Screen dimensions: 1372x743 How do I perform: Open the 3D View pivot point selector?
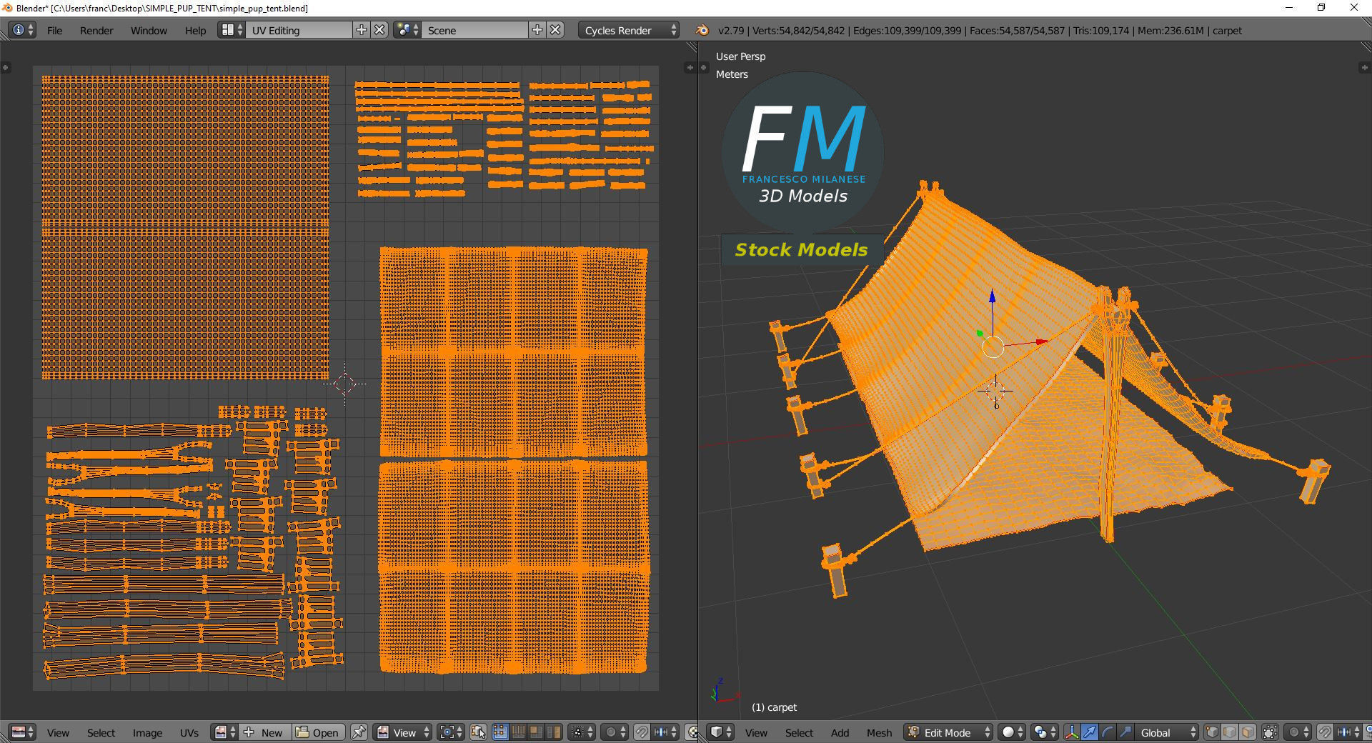click(x=1044, y=732)
